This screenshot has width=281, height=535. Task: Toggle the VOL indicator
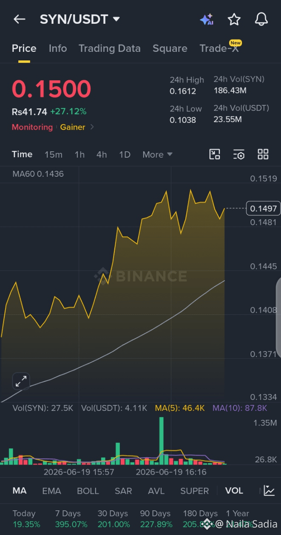234,491
